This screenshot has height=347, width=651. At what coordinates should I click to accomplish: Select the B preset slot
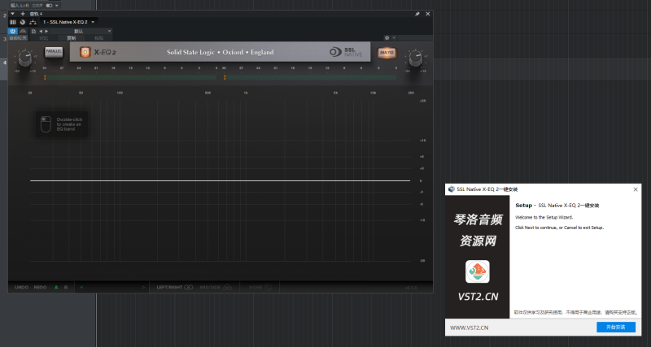[66, 288]
